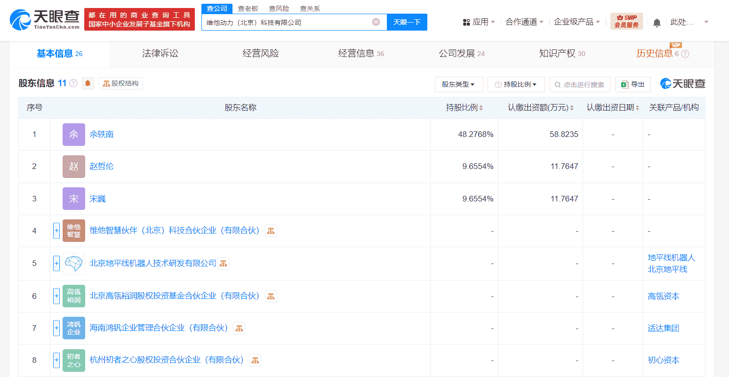Clear the search box with the X icon

(376, 22)
